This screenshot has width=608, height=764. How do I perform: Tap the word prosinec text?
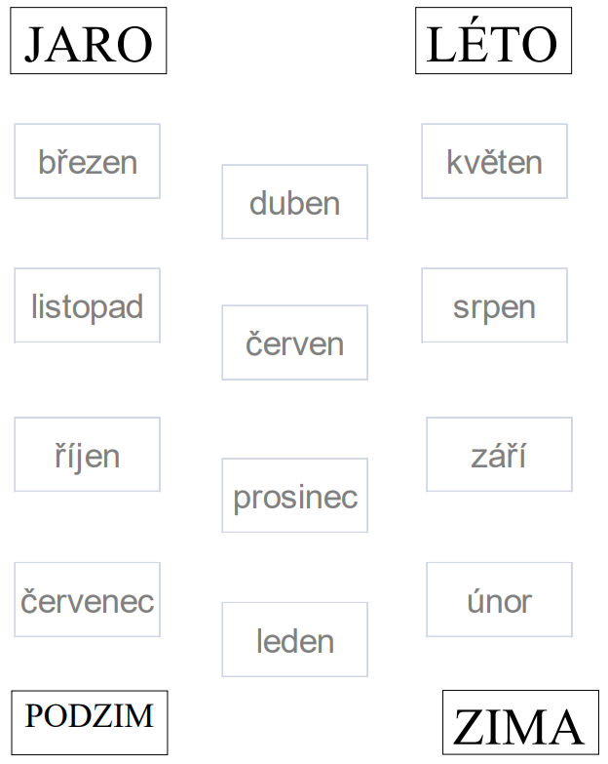click(295, 499)
